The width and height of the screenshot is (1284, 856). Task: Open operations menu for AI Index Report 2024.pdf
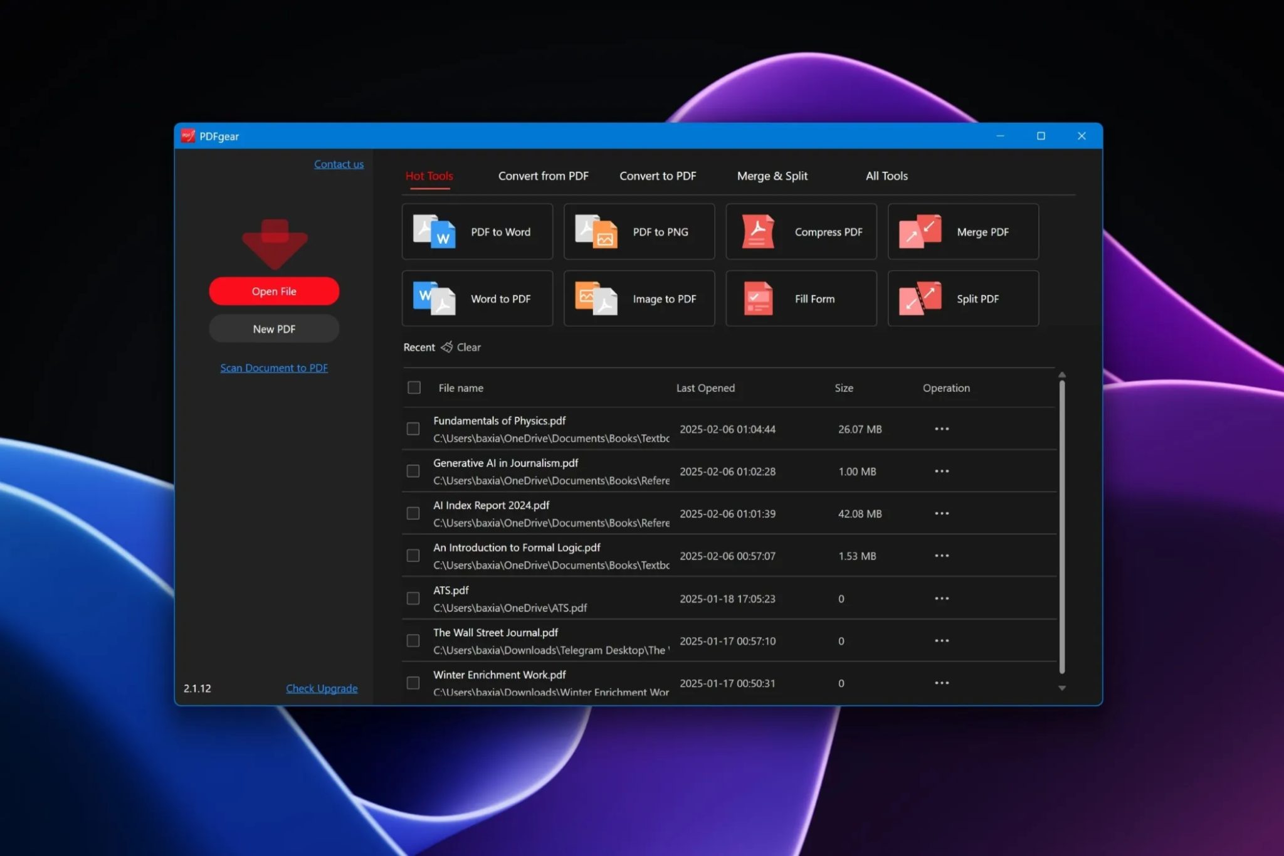(x=941, y=513)
